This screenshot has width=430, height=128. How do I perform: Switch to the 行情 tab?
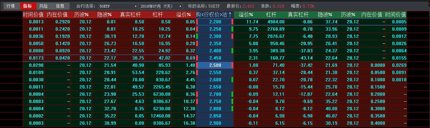point(11,6)
